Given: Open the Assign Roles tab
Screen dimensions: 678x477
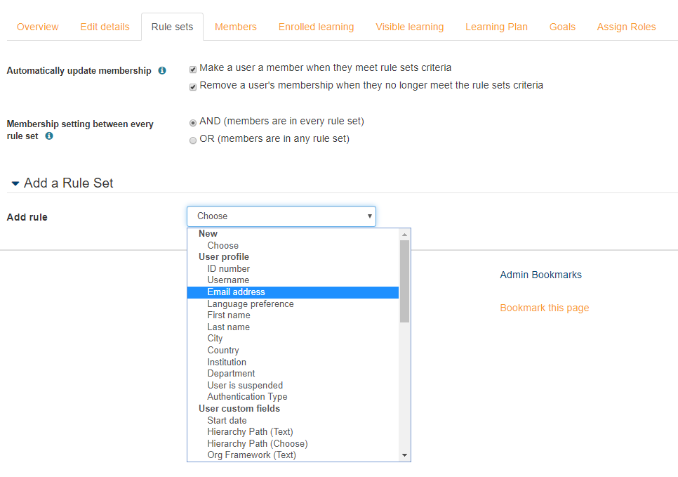Looking at the screenshot, I should (x=626, y=26).
